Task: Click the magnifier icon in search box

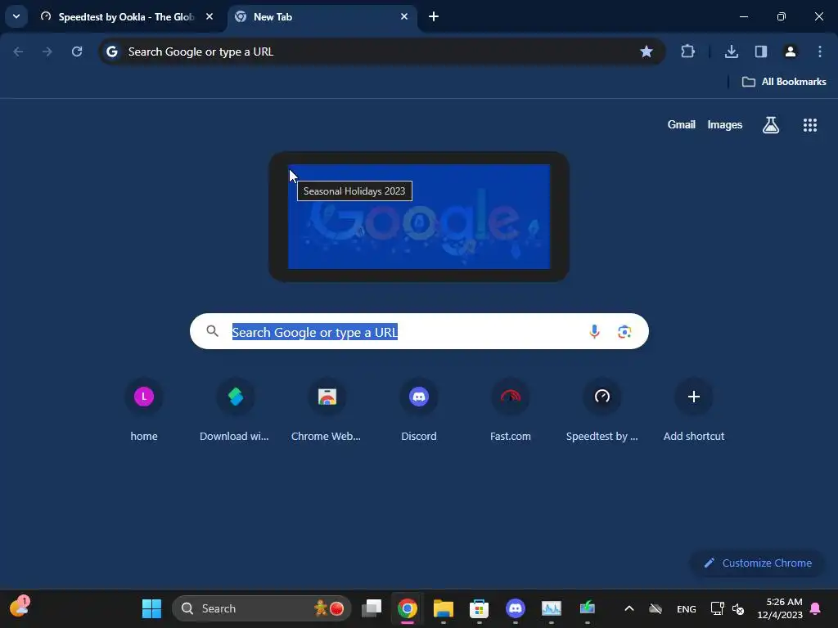Action: coord(212,332)
